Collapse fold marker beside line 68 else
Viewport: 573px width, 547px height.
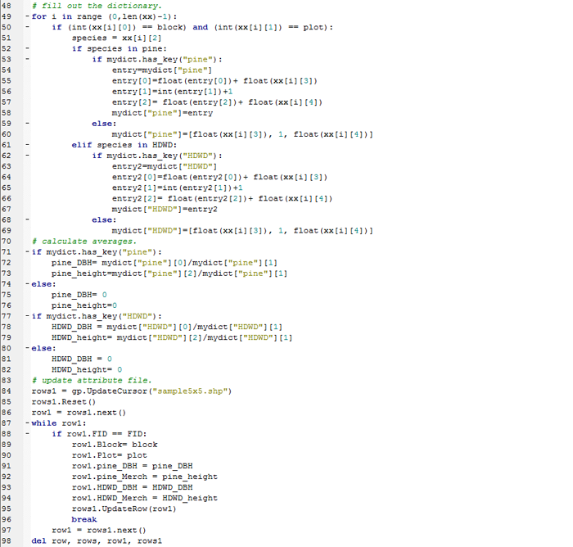point(27,219)
